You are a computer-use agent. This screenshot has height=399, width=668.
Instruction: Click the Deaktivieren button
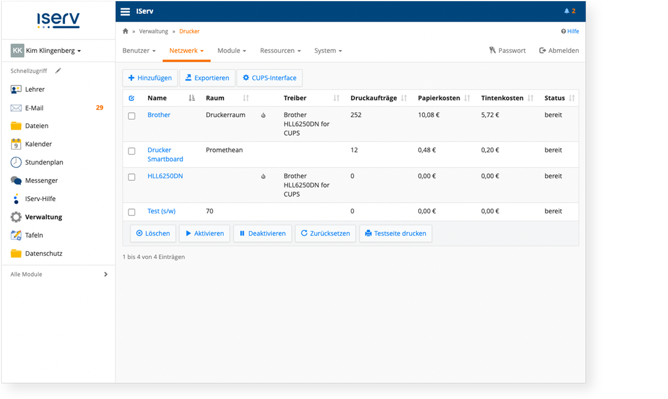[x=262, y=233]
